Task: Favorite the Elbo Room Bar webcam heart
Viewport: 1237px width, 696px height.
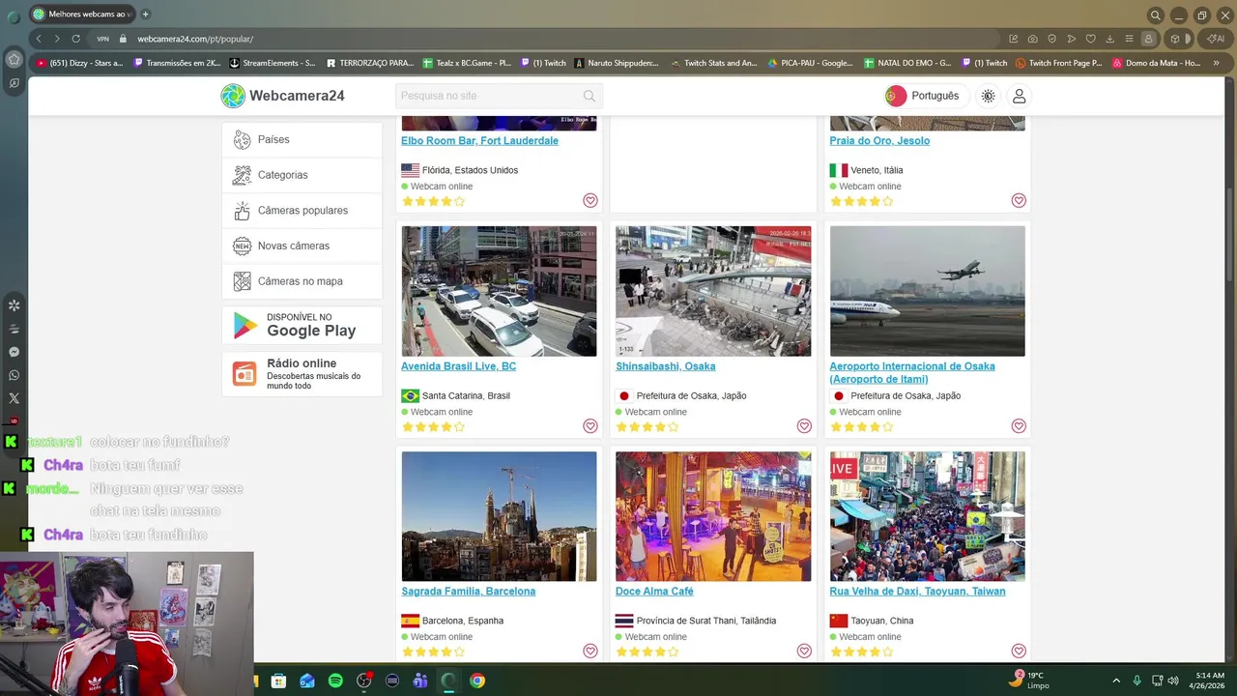Action: point(590,200)
